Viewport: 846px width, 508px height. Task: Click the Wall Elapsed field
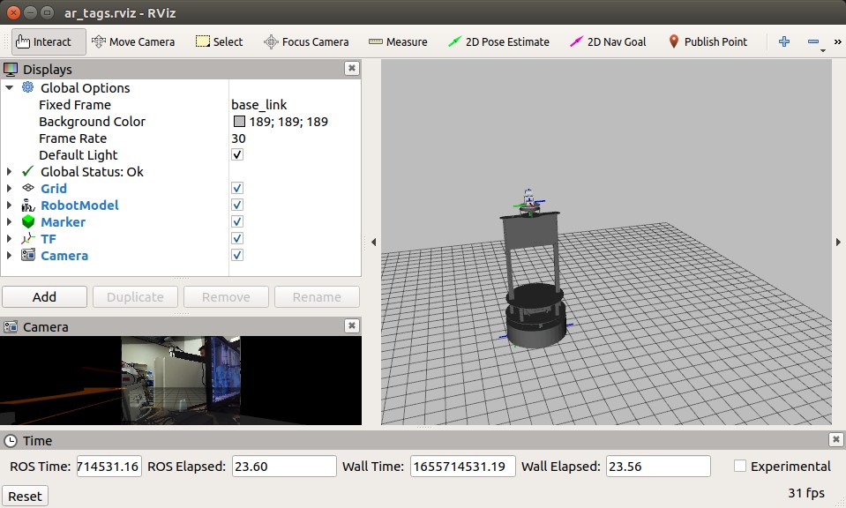point(658,466)
